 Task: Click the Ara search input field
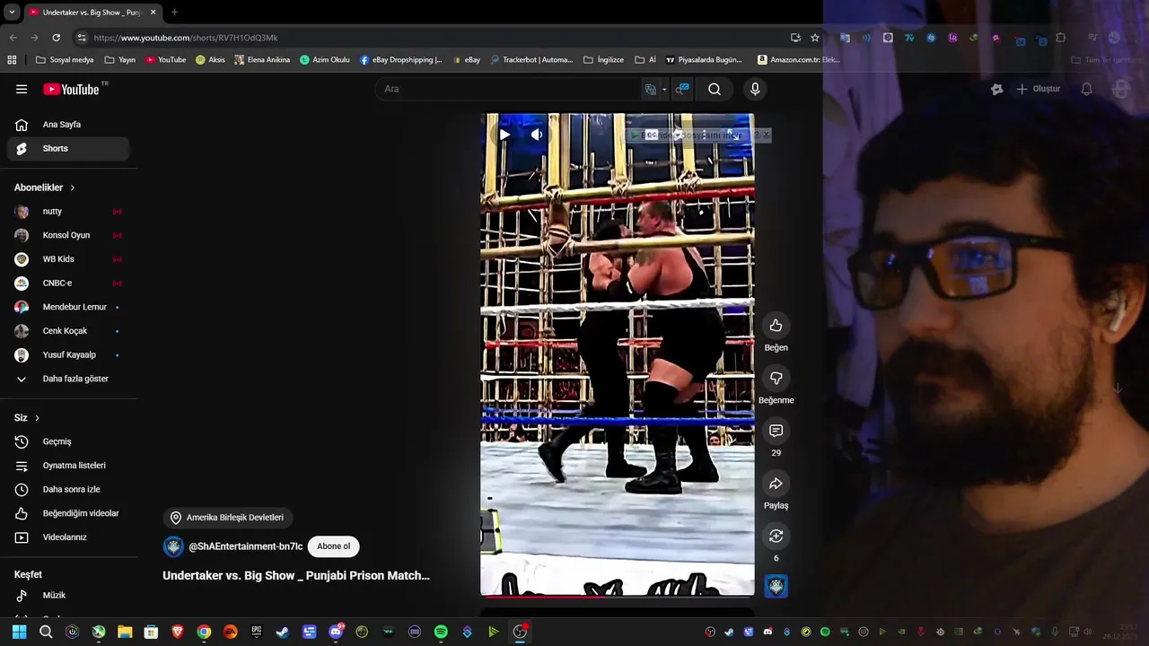point(510,89)
